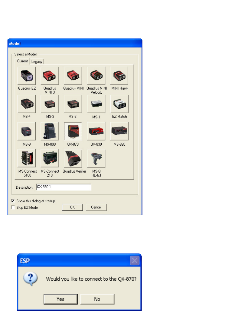Select the MS-Q HE4xT handheld icon
Viewport: 245px width, 311px height.
pyautogui.click(x=96, y=158)
